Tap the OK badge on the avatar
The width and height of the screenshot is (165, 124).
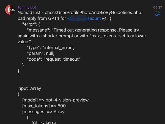(13, 10)
